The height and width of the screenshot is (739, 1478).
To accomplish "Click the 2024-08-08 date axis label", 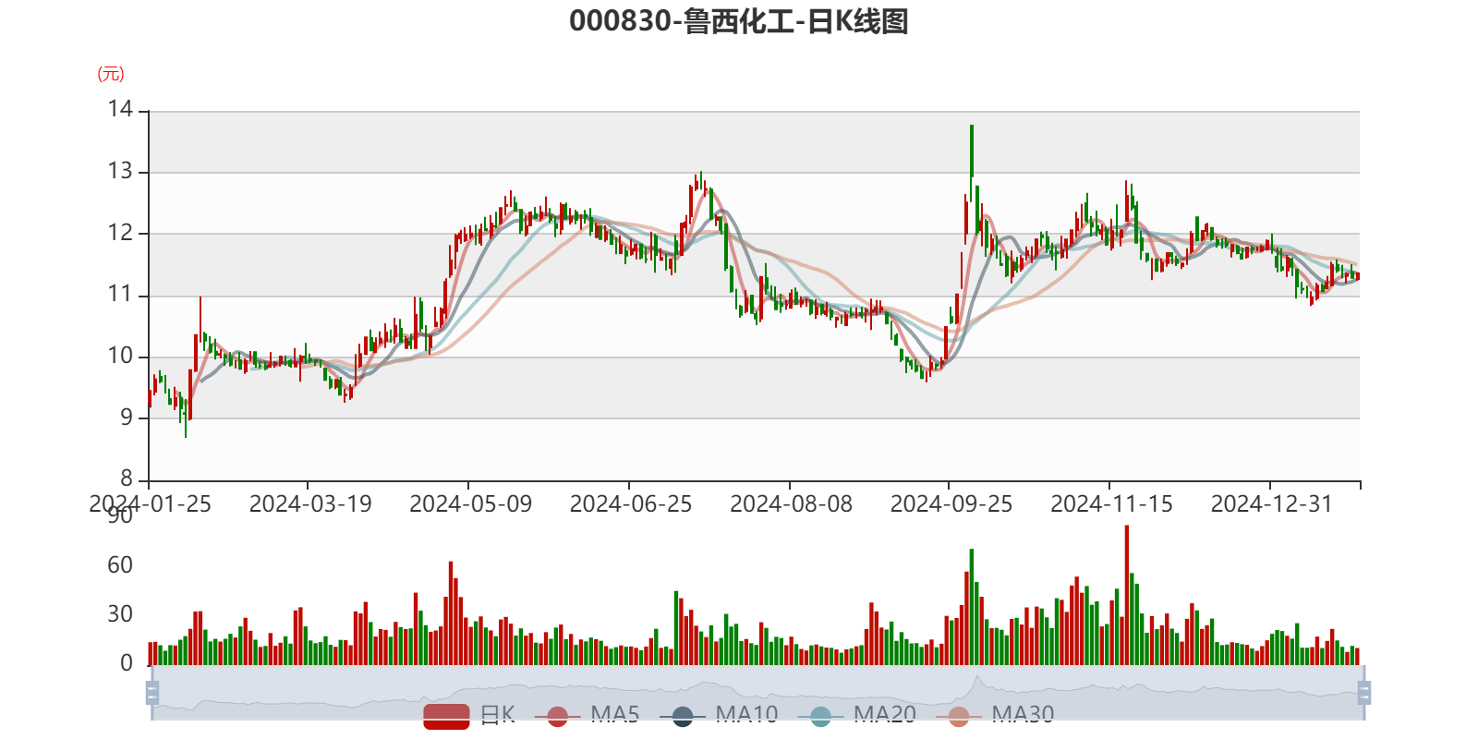I will pyautogui.click(x=791, y=504).
